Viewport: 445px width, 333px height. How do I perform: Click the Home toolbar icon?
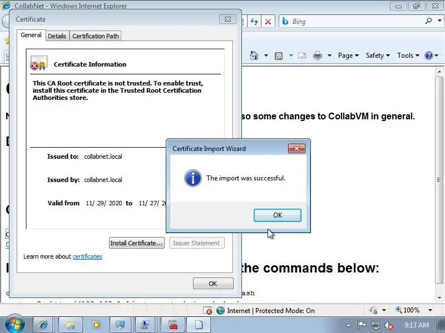(x=254, y=55)
